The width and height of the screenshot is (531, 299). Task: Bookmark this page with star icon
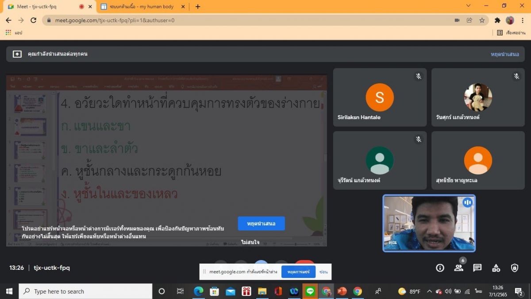click(x=482, y=20)
